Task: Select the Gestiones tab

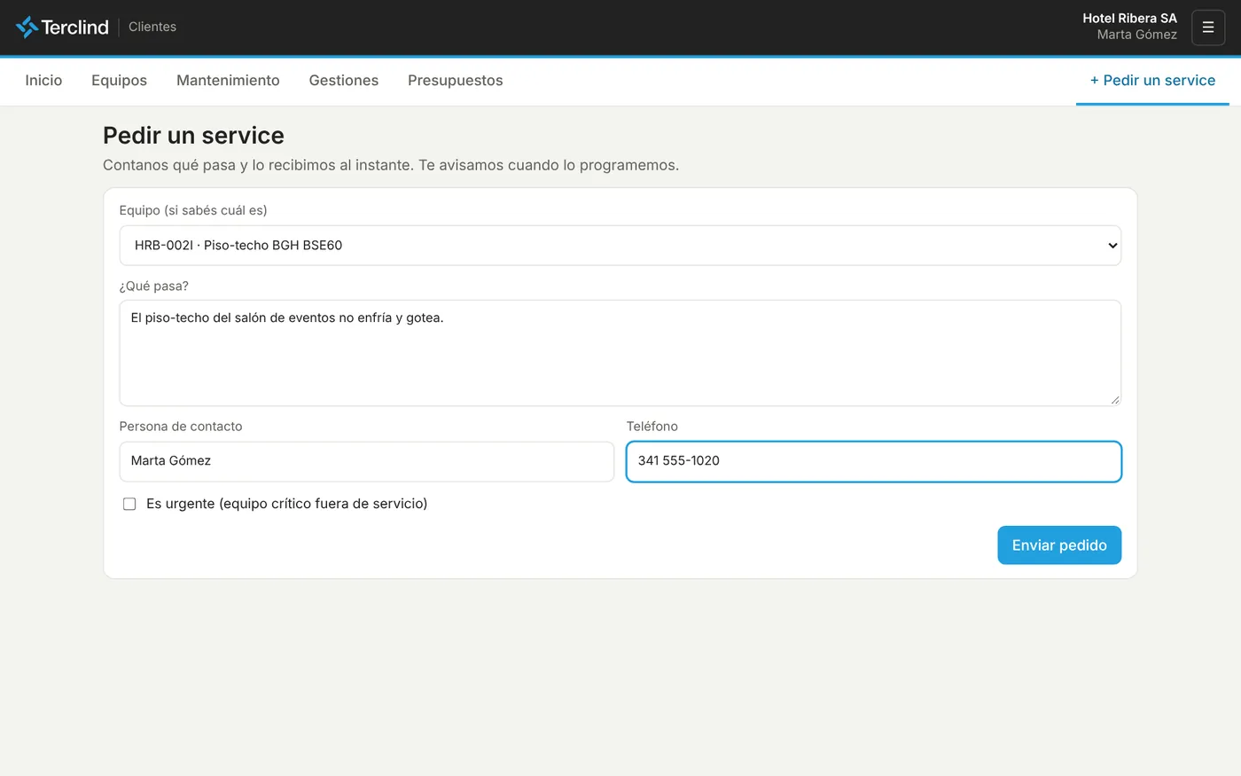Action: click(344, 81)
